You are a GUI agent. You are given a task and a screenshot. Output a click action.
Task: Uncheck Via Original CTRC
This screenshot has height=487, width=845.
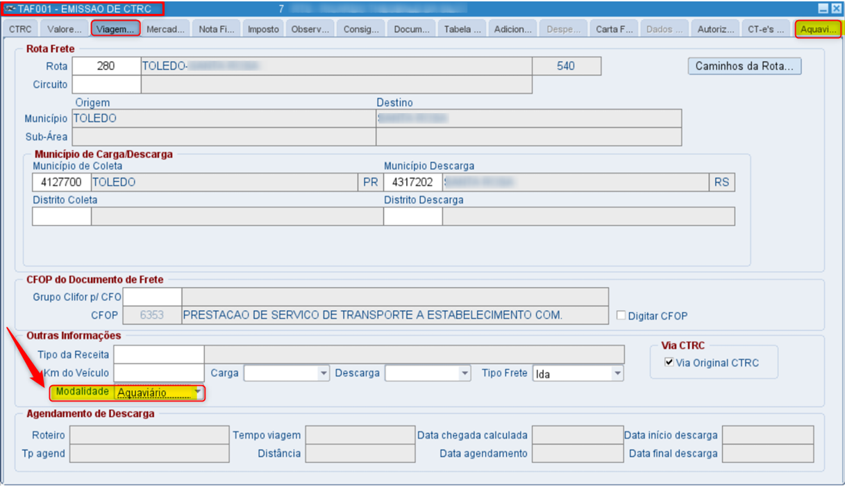(x=669, y=362)
